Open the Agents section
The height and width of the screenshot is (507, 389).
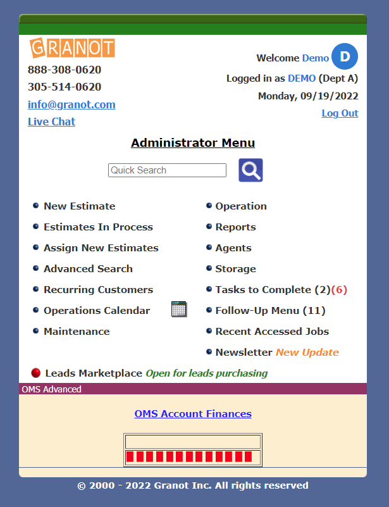[233, 247]
